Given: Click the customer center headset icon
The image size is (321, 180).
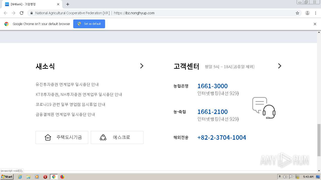Looking at the screenshot, I should pyautogui.click(x=264, y=108).
